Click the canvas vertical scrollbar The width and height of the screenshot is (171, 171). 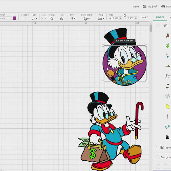(x=151, y=28)
